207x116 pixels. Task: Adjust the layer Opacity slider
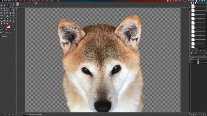[x=198, y=57]
